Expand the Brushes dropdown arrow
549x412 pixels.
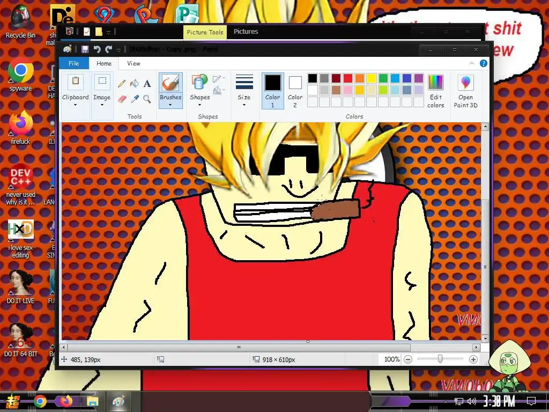pyautogui.click(x=170, y=105)
